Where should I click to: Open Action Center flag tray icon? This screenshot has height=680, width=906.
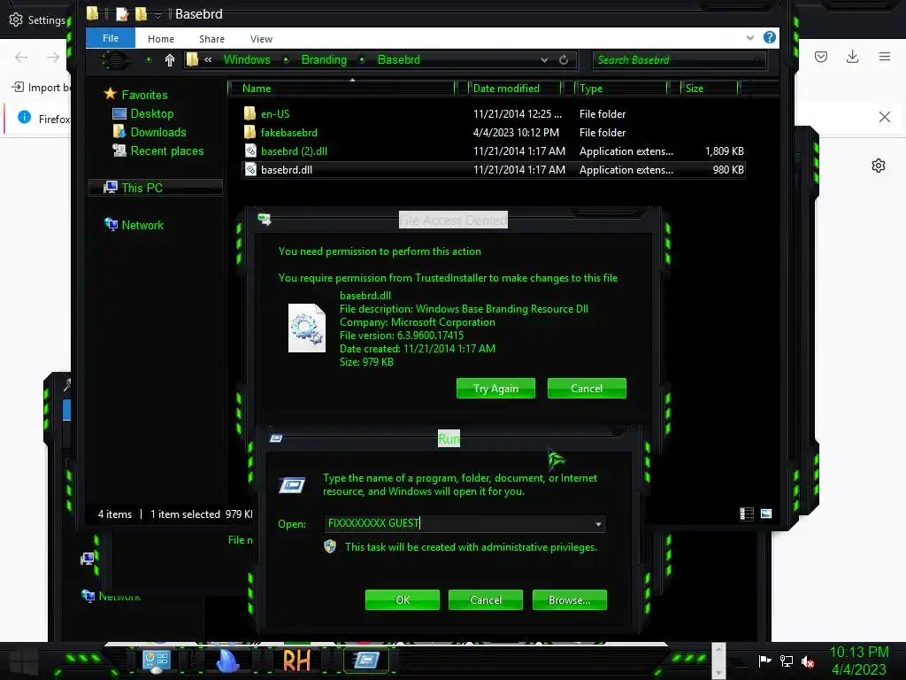coord(765,661)
